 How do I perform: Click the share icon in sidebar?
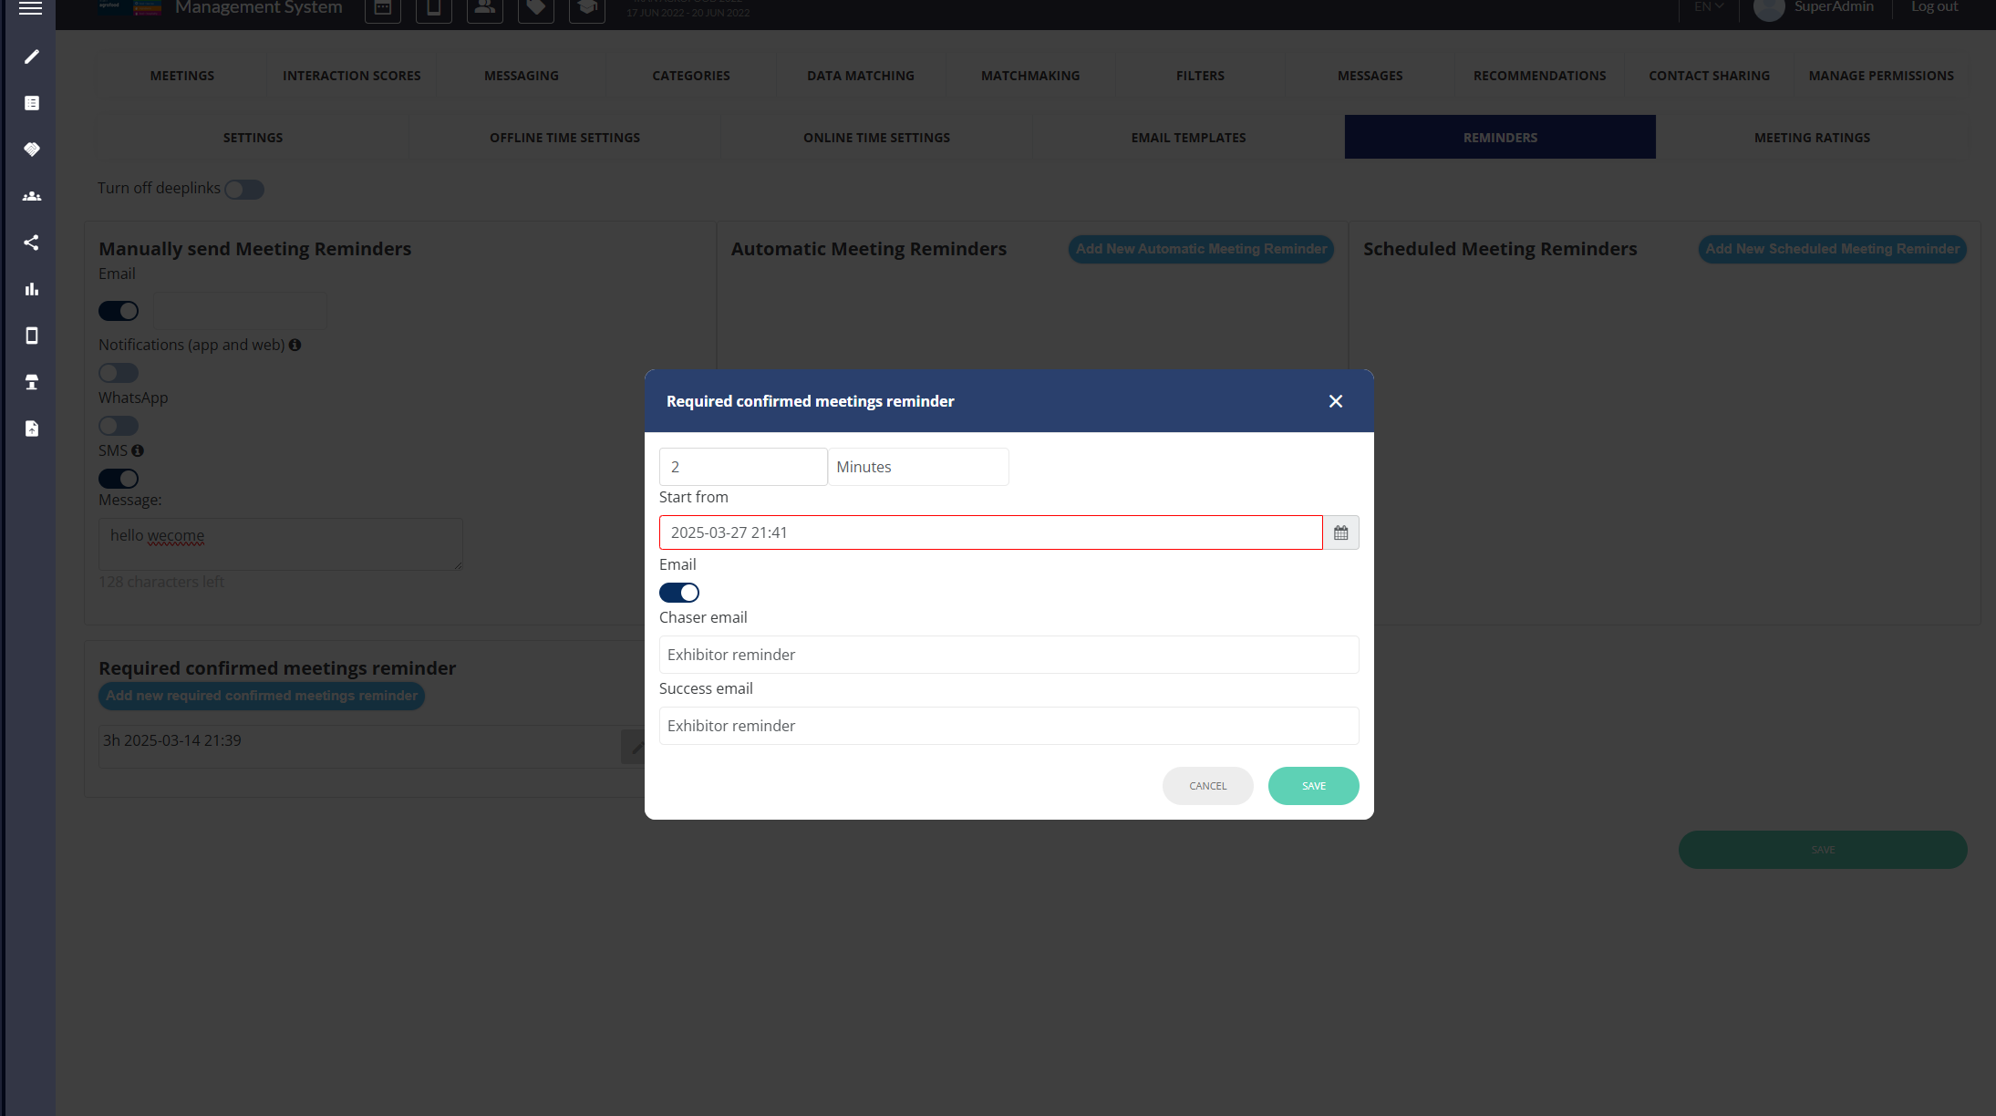(32, 243)
